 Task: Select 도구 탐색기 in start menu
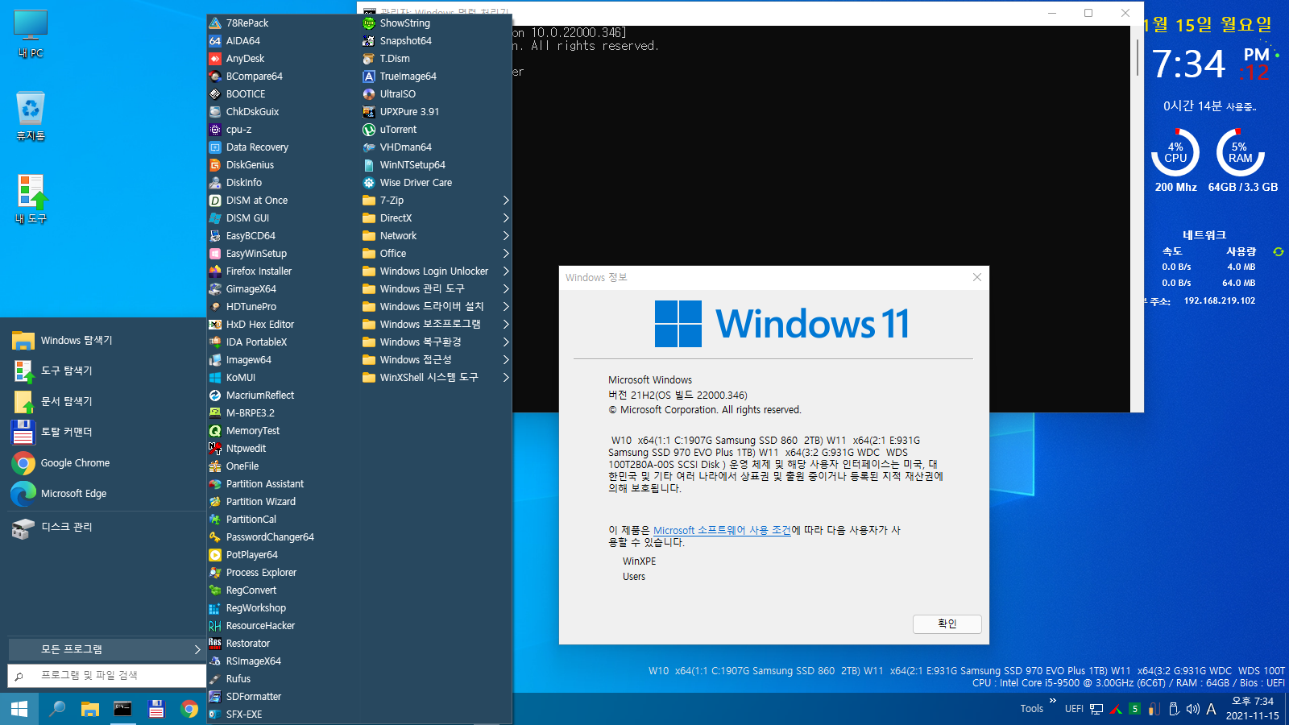point(66,371)
